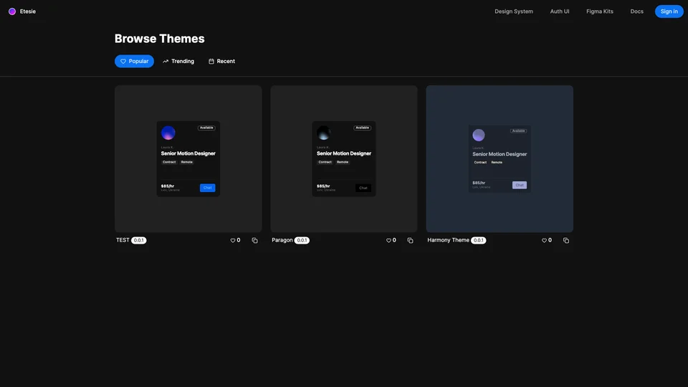Click the Remote tag in Paragon preview
688x387 pixels.
tap(343, 162)
